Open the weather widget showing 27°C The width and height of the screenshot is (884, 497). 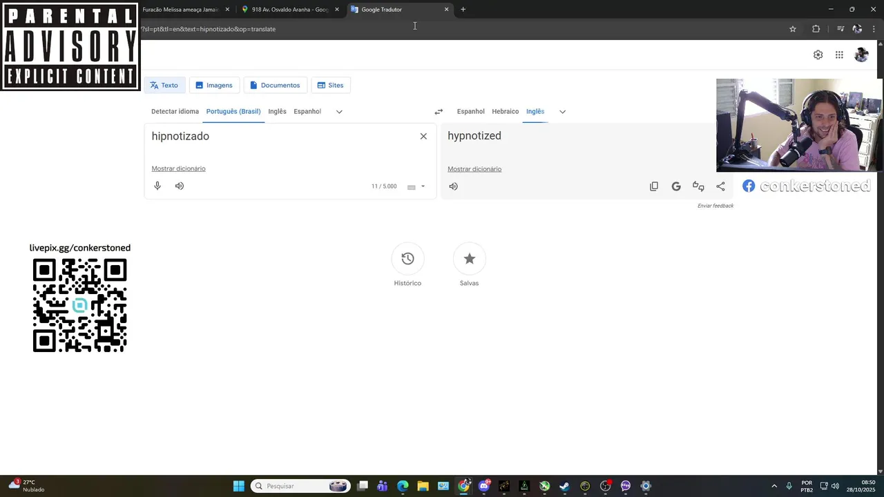click(28, 486)
